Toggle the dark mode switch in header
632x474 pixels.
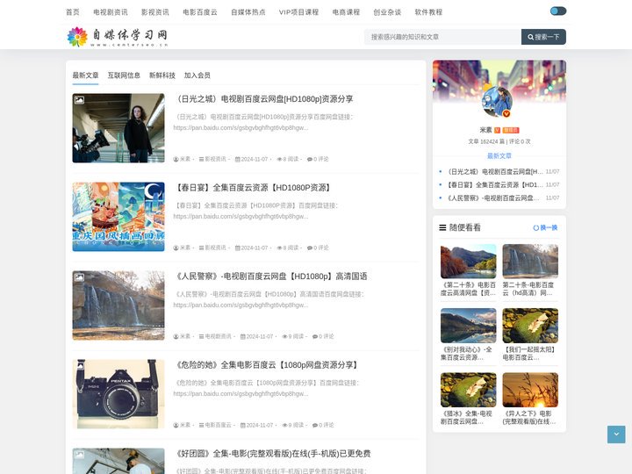(x=558, y=11)
